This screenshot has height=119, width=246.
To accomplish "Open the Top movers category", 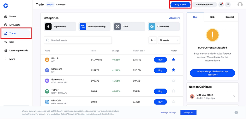I will coord(60,27).
